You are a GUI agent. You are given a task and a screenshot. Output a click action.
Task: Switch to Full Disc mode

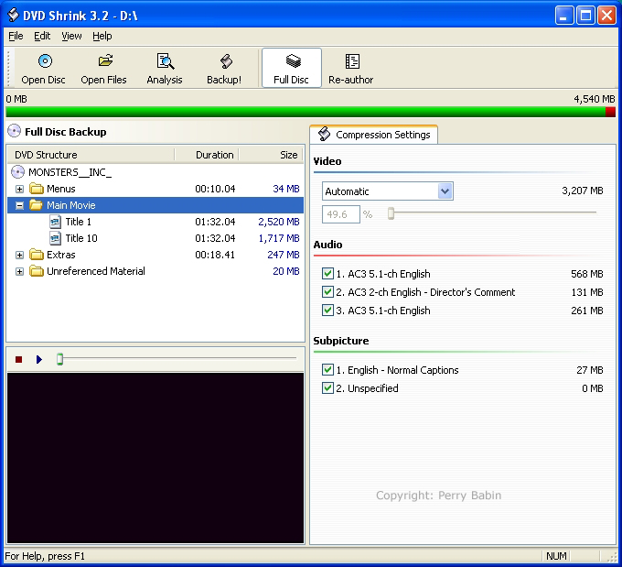tap(292, 68)
